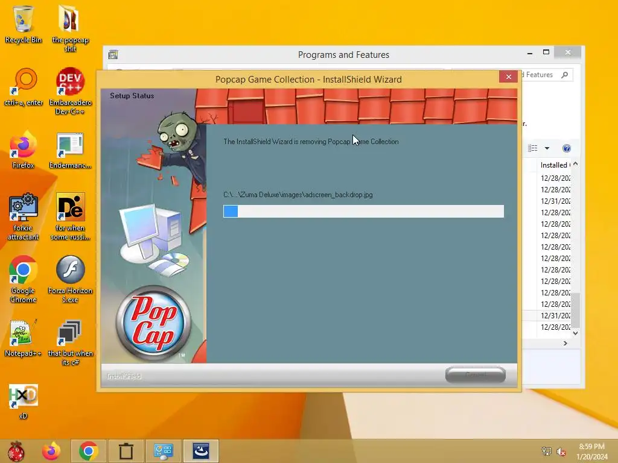The height and width of the screenshot is (463, 618).
Task: Close the InstallShield Wizard window
Action: 508,77
